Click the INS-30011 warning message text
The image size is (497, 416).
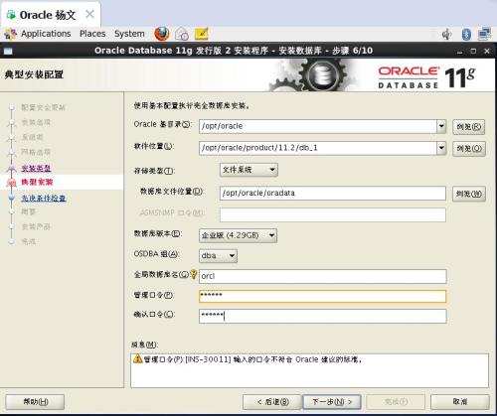[252, 359]
